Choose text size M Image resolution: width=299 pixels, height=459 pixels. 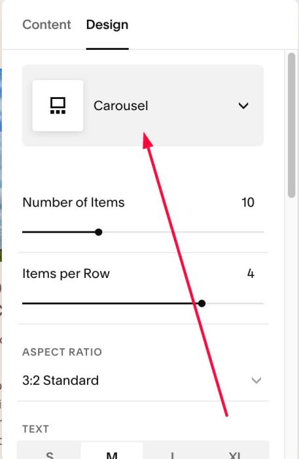click(x=112, y=454)
